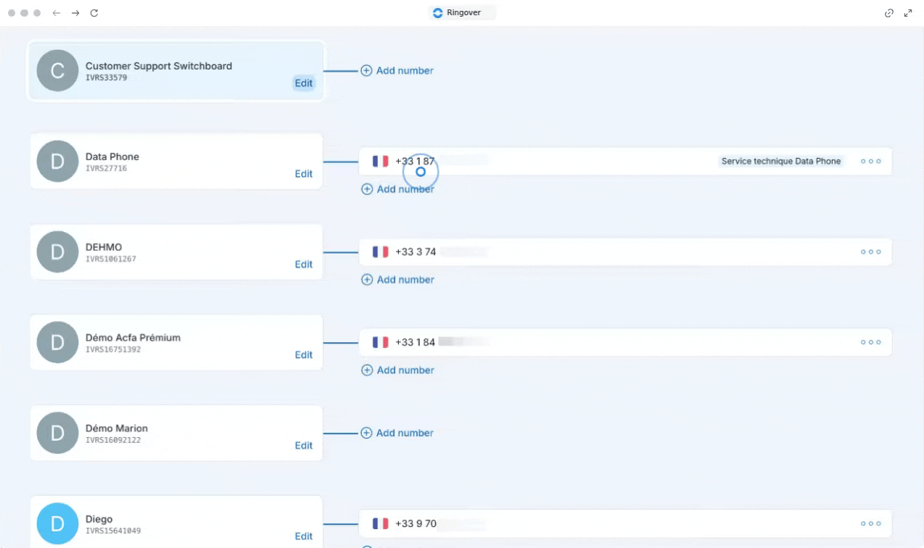924x548 pixels.
Task: Click DEHMO avatar D
Action: 57,252
